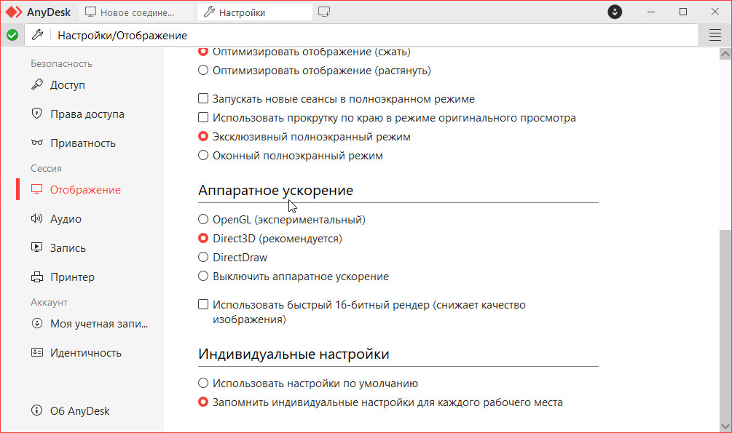This screenshot has width=732, height=433.
Task: Click the scrollbar down arrow
Action: click(x=725, y=426)
